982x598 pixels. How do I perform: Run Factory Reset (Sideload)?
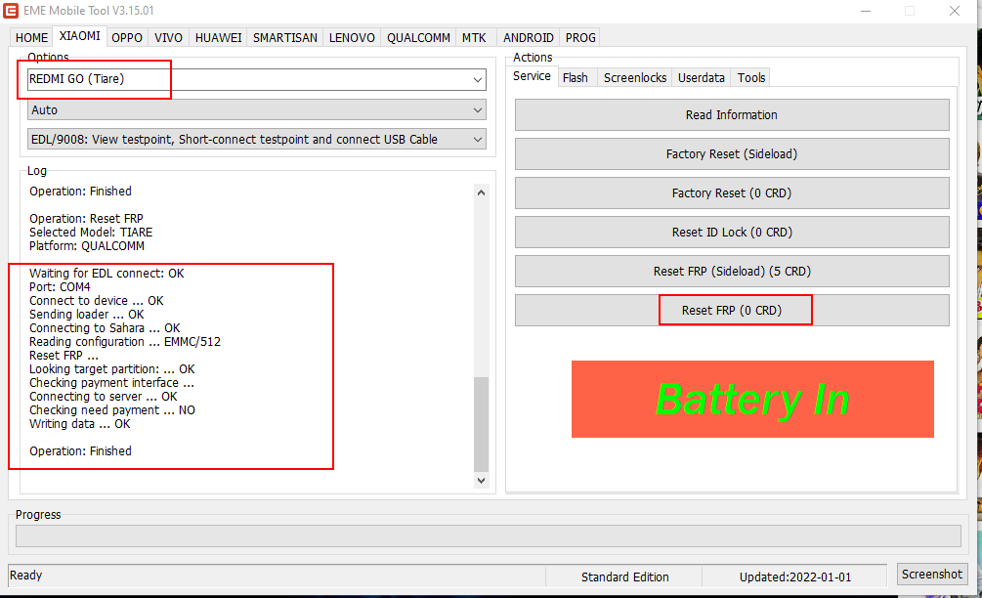(732, 154)
